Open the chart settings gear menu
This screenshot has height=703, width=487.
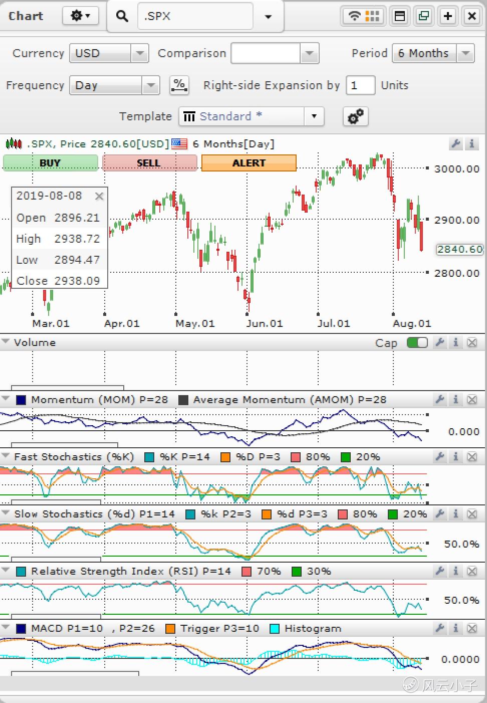tap(80, 16)
